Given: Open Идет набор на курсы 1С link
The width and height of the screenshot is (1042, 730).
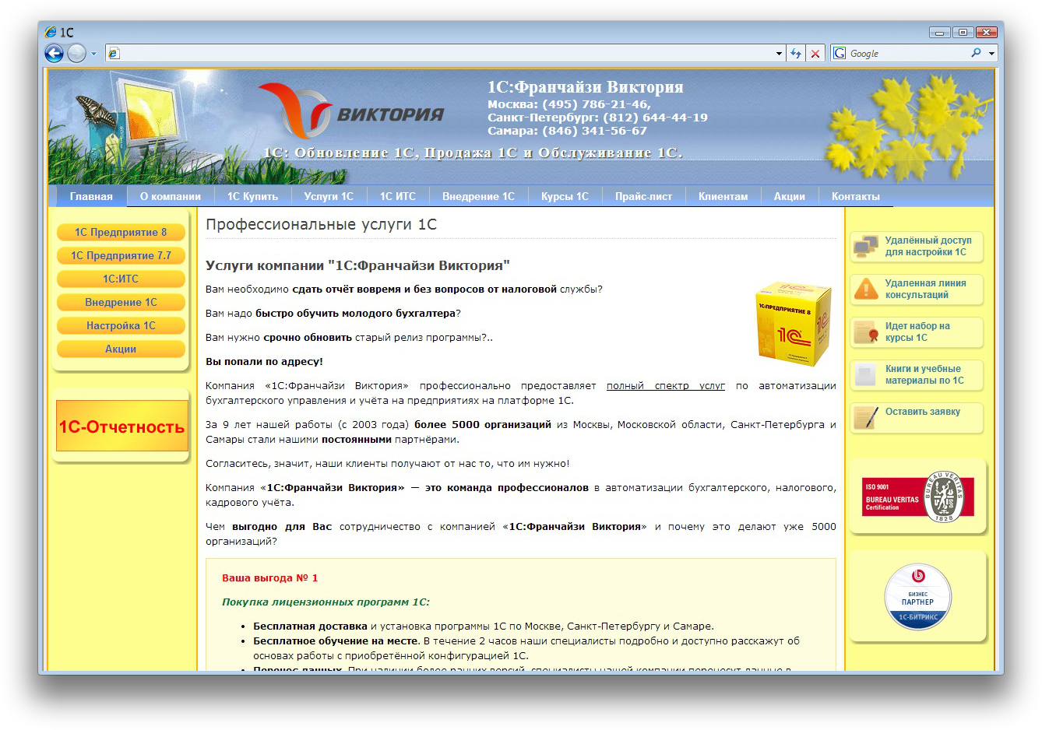Looking at the screenshot, I should (917, 332).
